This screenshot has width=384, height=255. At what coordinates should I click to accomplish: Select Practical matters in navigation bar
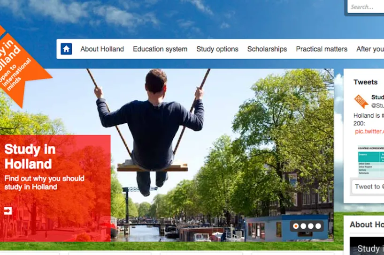[322, 49]
